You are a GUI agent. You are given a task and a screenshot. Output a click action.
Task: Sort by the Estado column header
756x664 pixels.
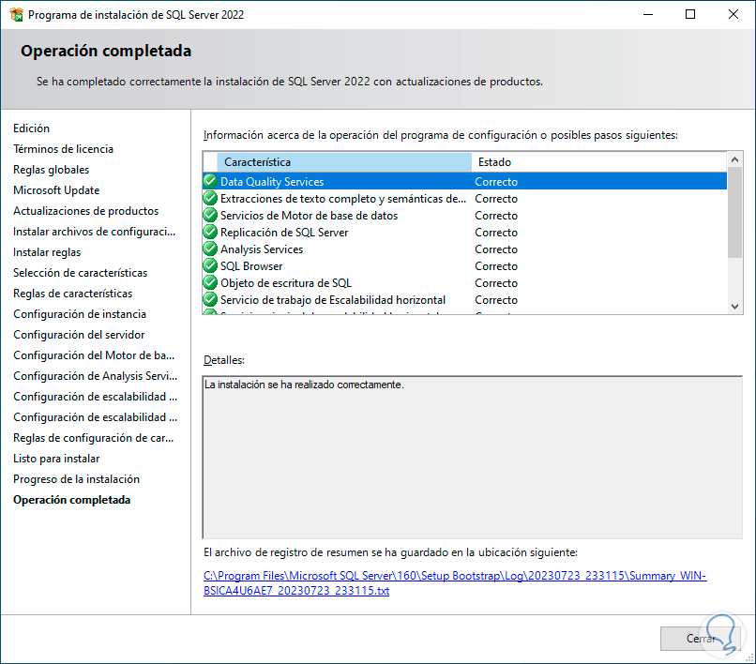tap(598, 162)
